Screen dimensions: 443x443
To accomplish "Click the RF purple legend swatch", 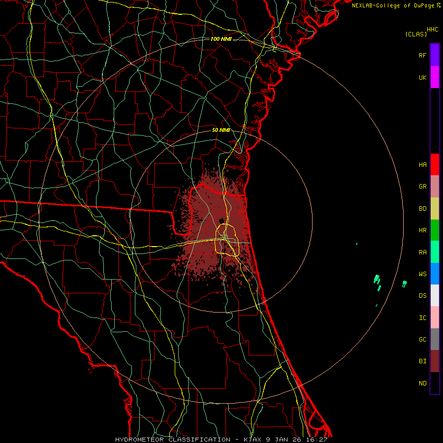I will click(x=435, y=55).
